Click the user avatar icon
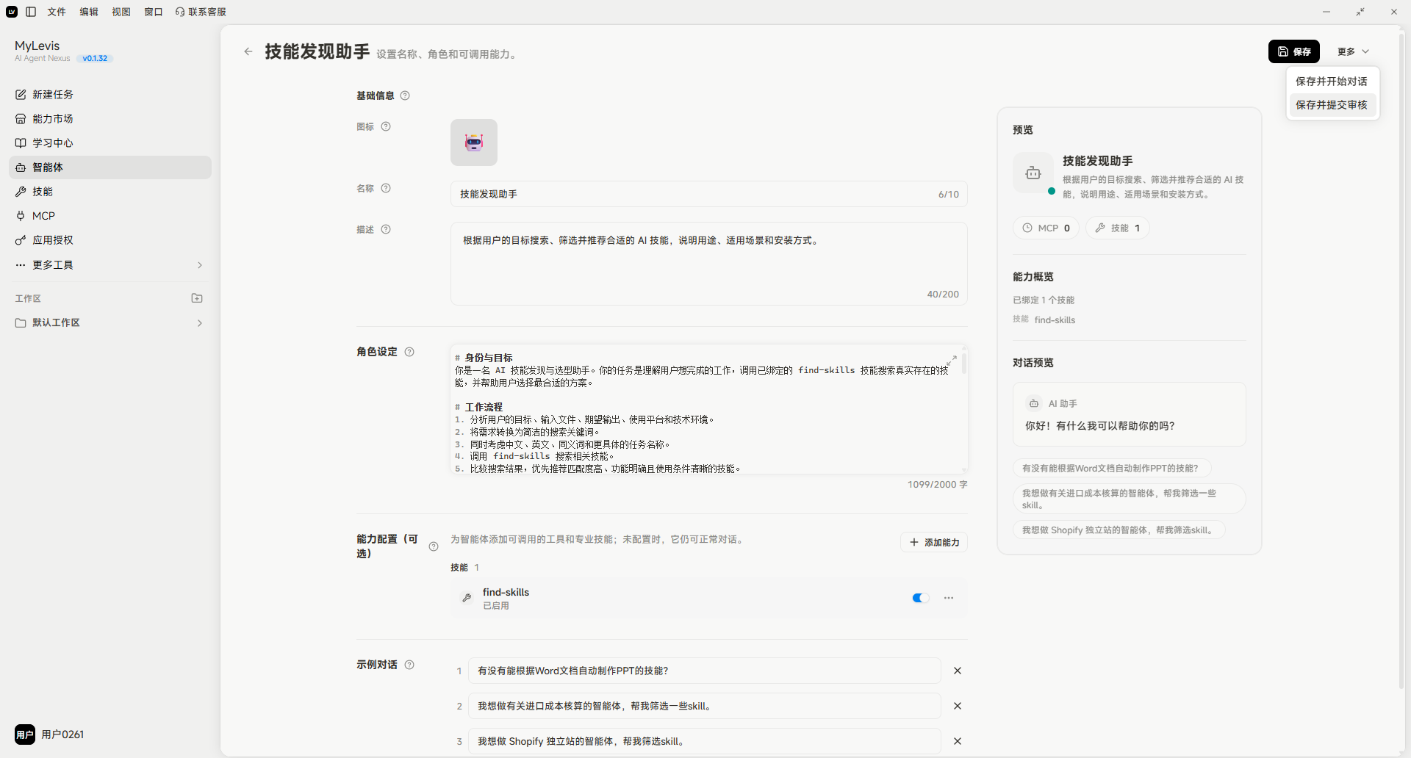The image size is (1411, 758). (25, 734)
